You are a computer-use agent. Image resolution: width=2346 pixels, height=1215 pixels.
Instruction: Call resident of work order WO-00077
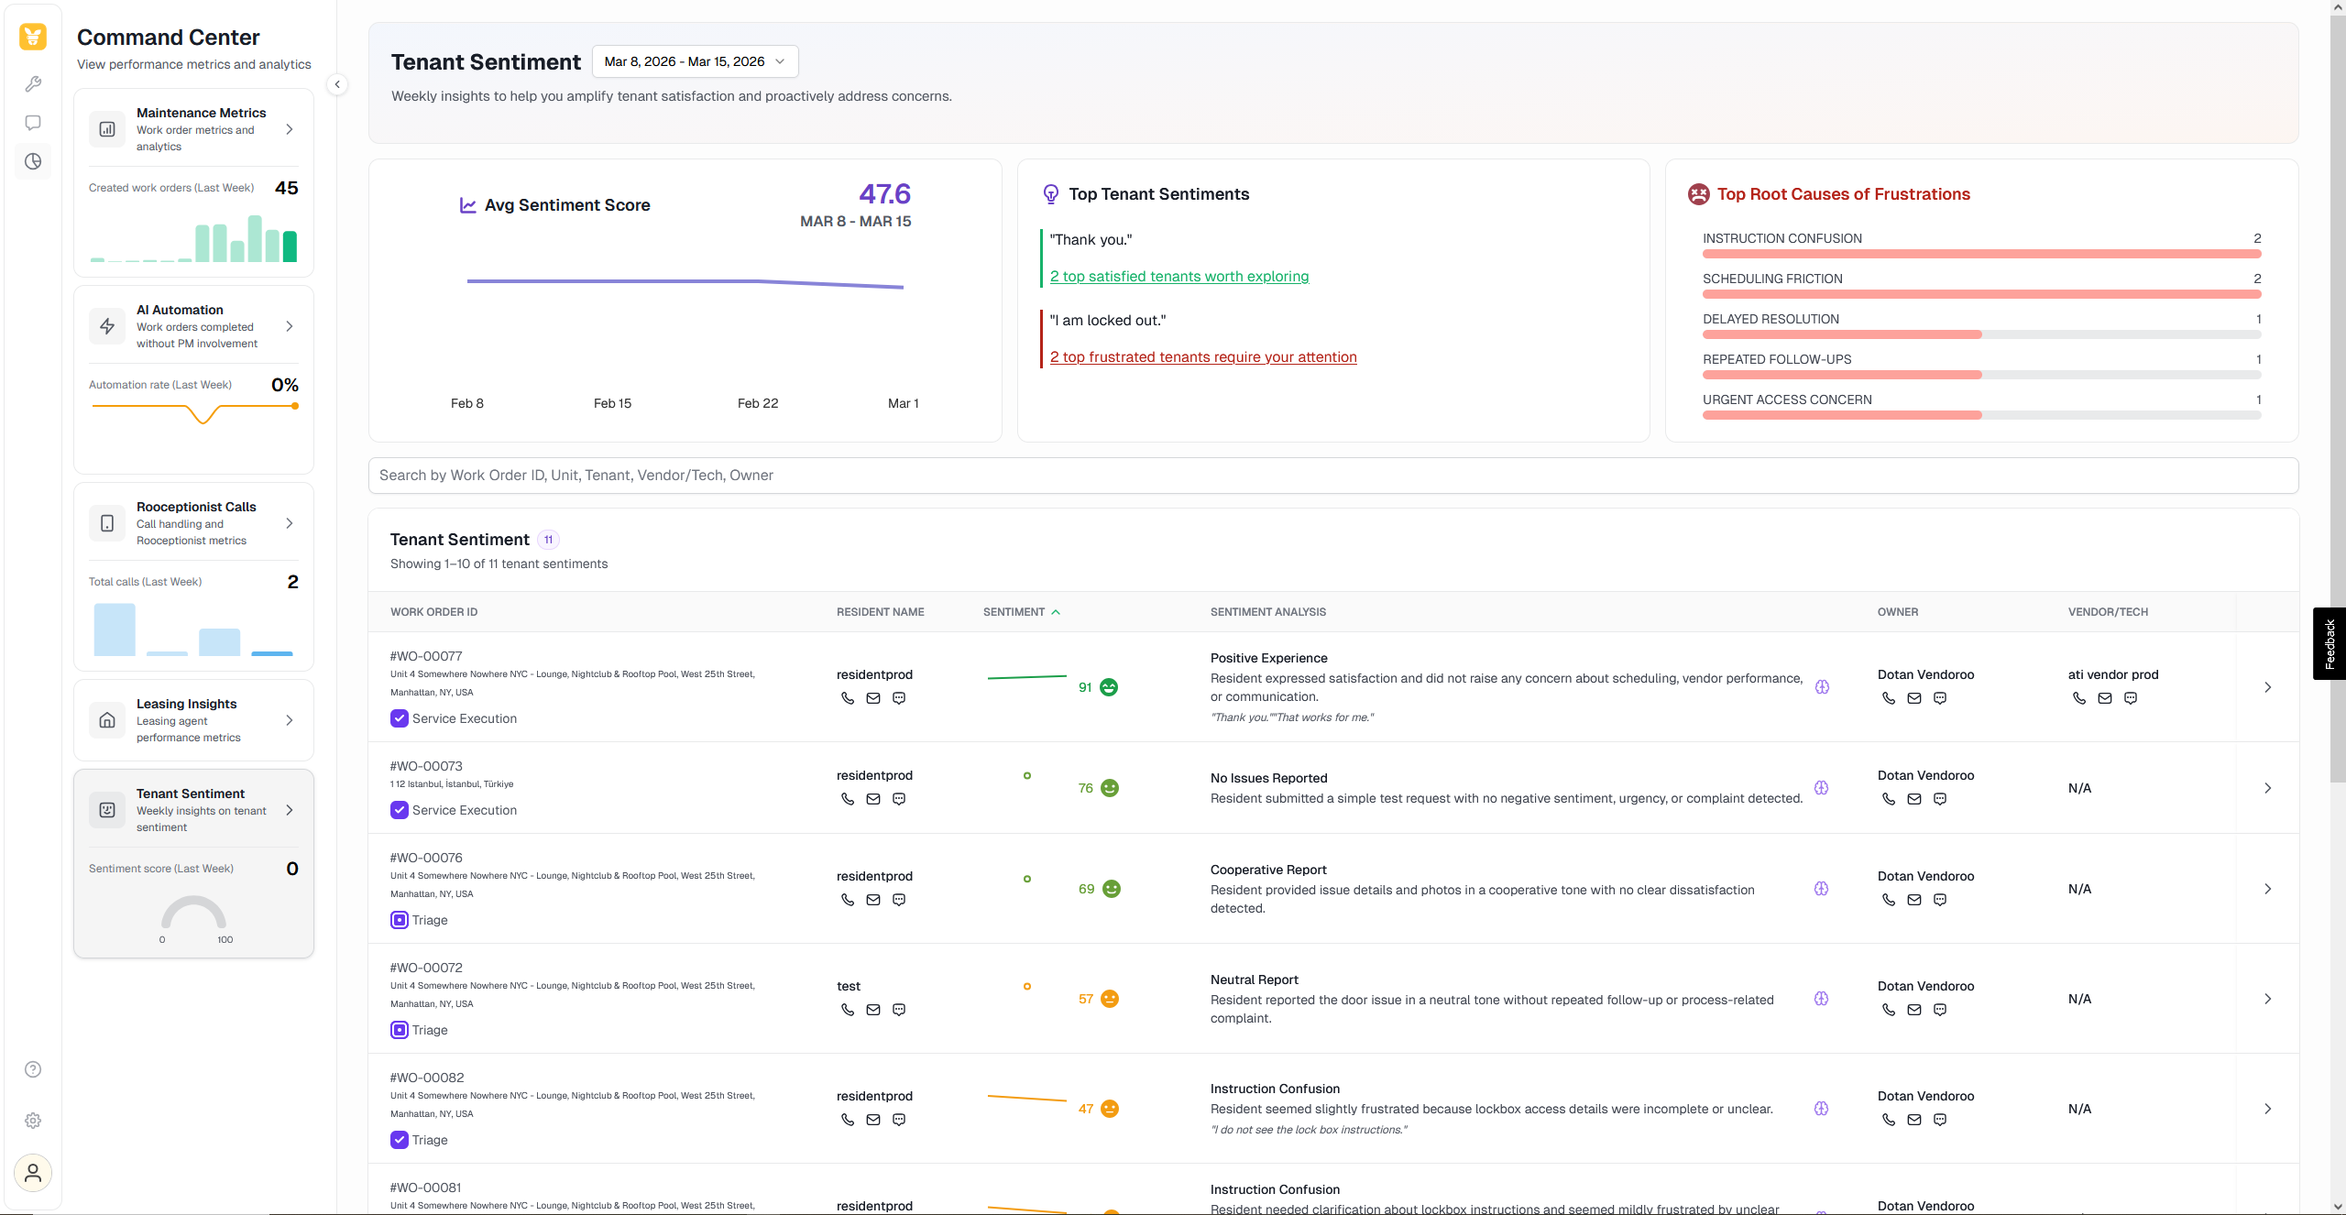848,698
